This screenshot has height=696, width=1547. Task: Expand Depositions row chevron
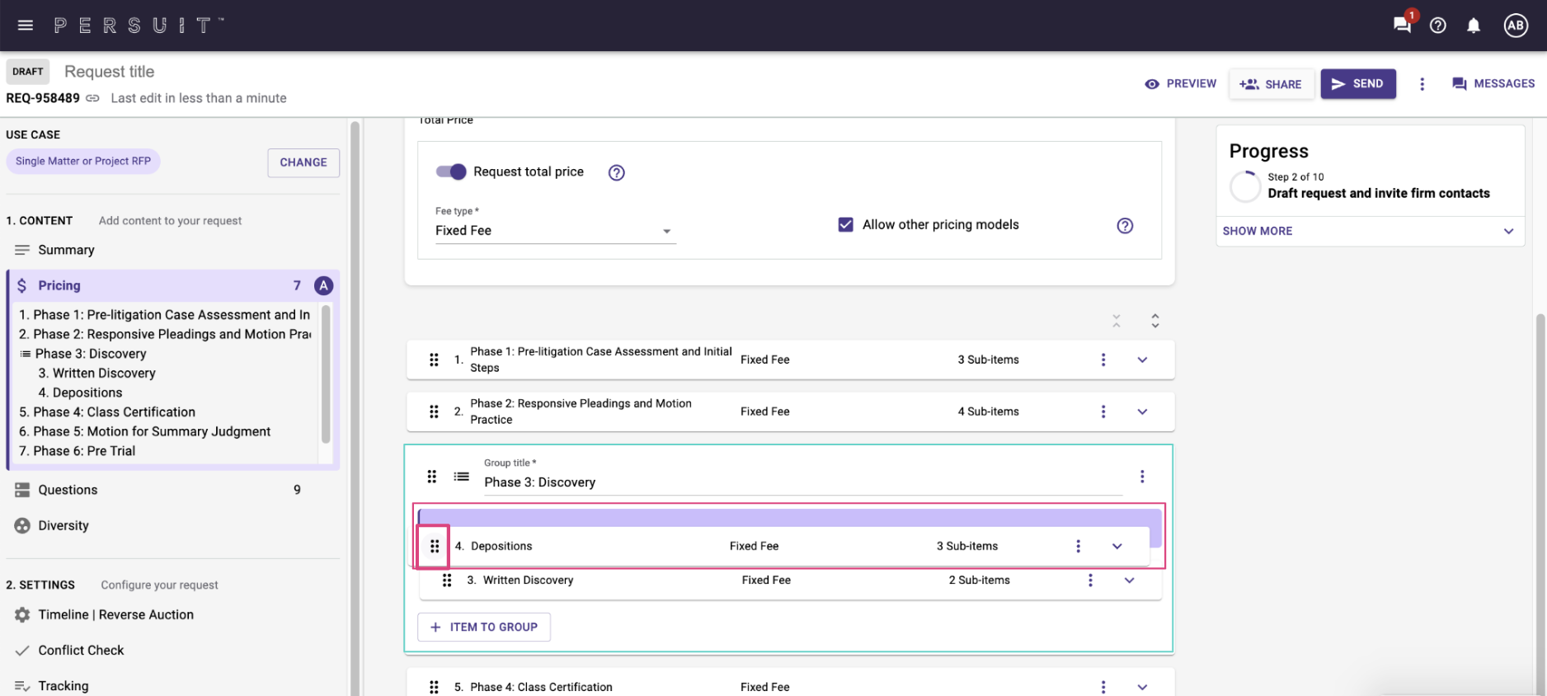[x=1117, y=546]
